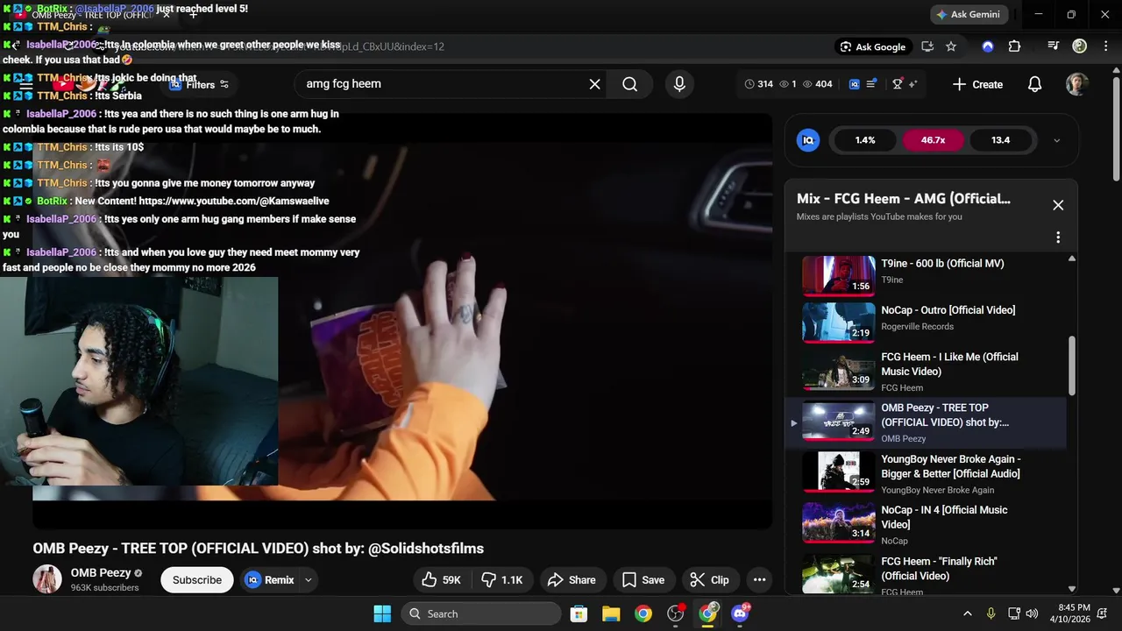Click the YouTube link in chat overlay
This screenshot has width=1122, height=631.
[234, 202]
